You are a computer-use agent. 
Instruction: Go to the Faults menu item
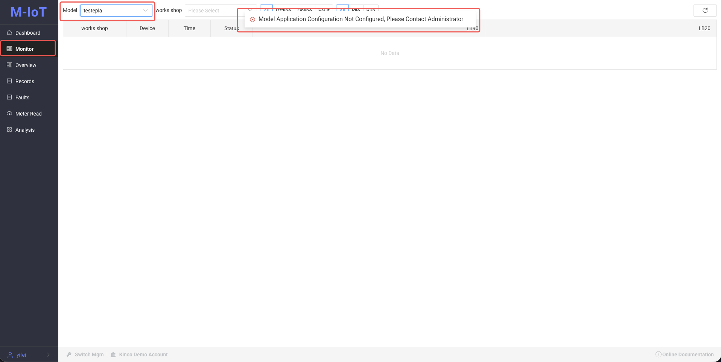click(22, 97)
